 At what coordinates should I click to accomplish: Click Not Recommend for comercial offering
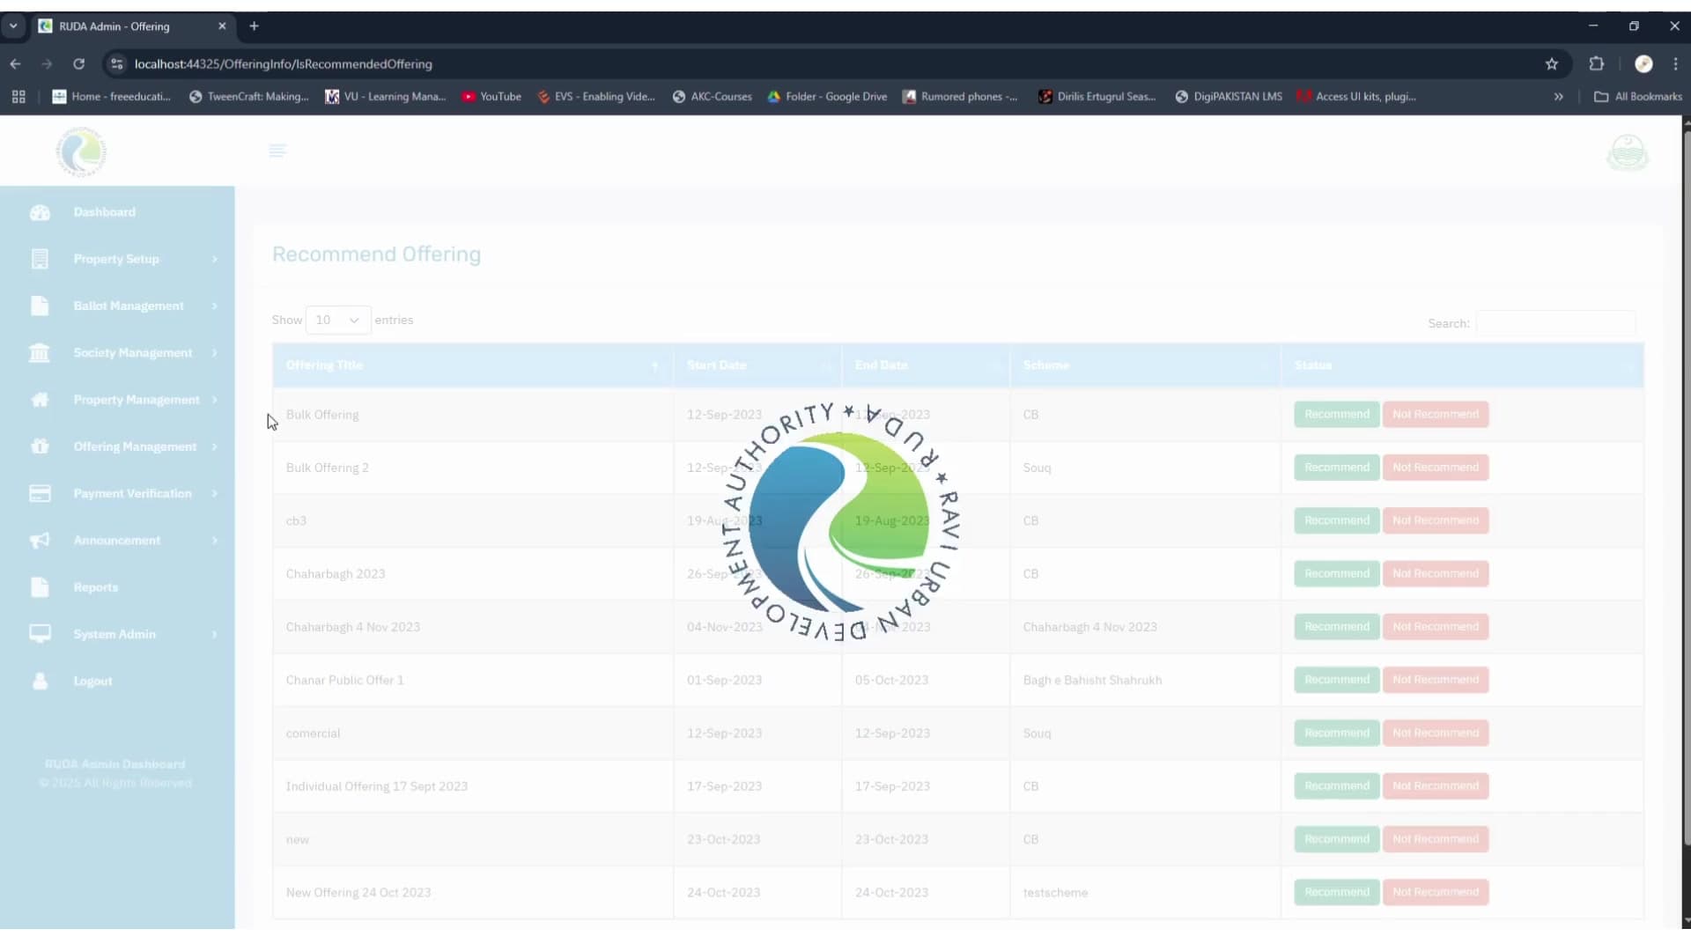[x=1436, y=733]
